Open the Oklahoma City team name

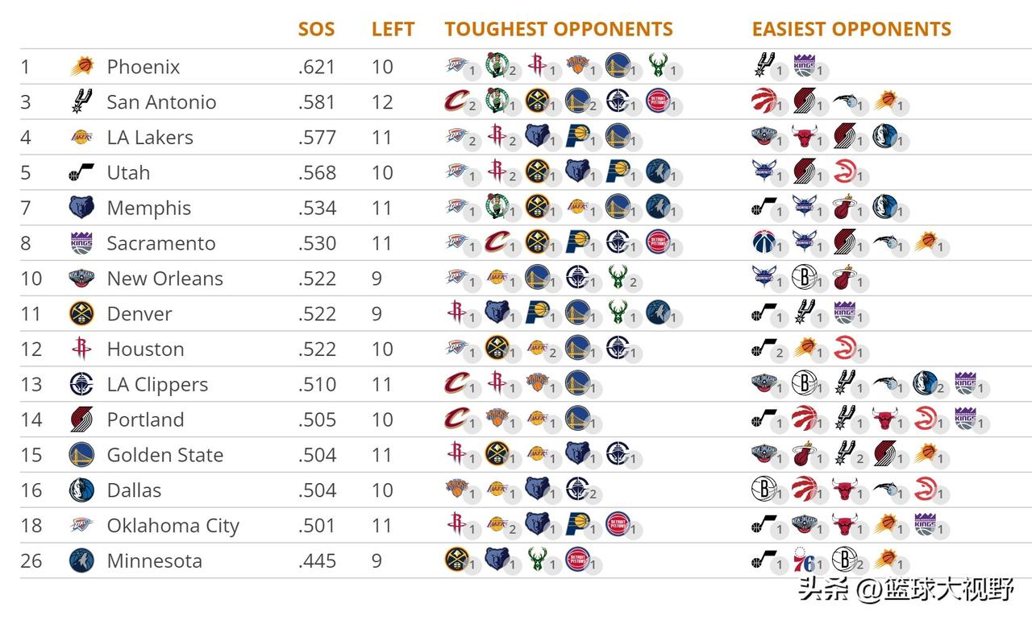coord(173,526)
